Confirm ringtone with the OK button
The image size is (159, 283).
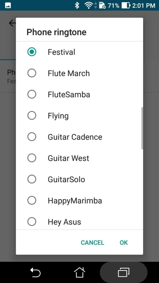point(124,243)
